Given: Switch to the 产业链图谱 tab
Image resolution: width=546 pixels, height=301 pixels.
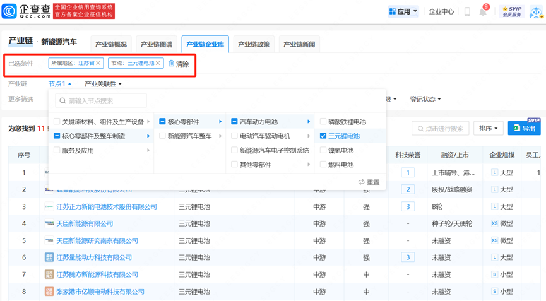Looking at the screenshot, I should pyautogui.click(x=157, y=44).
